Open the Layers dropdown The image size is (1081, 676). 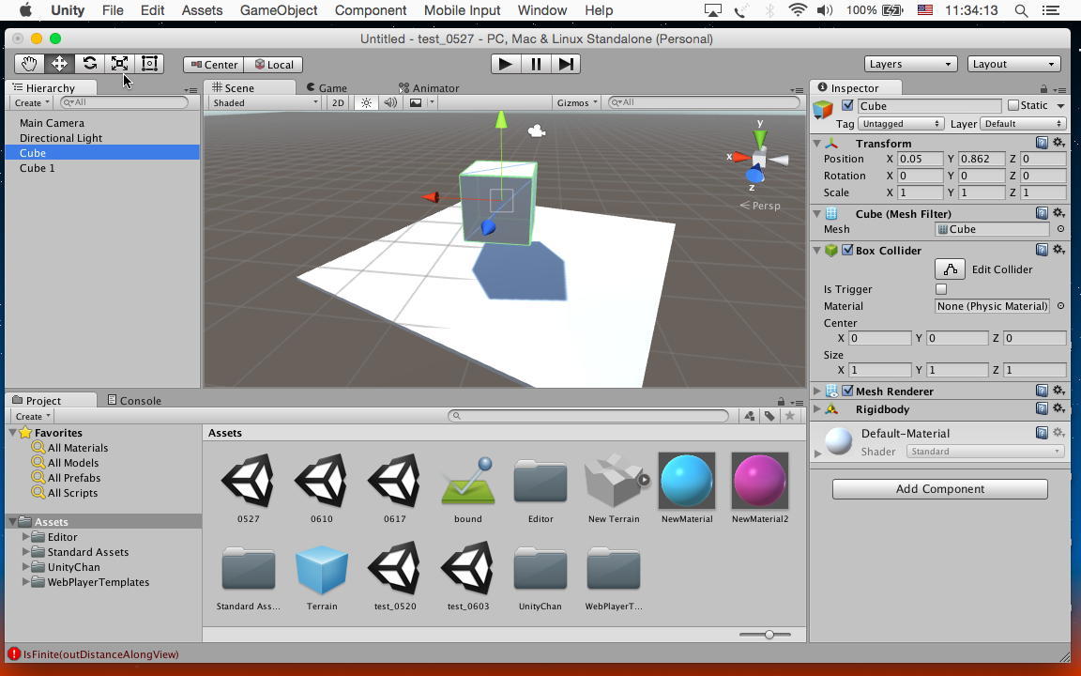coord(909,64)
